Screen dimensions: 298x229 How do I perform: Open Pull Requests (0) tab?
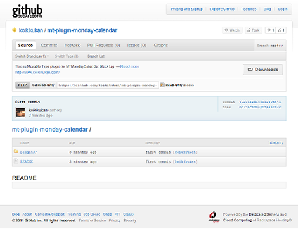tap(103, 45)
